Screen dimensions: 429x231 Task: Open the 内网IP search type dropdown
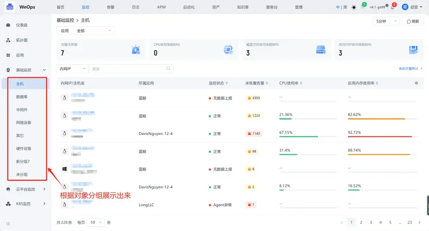73,69
